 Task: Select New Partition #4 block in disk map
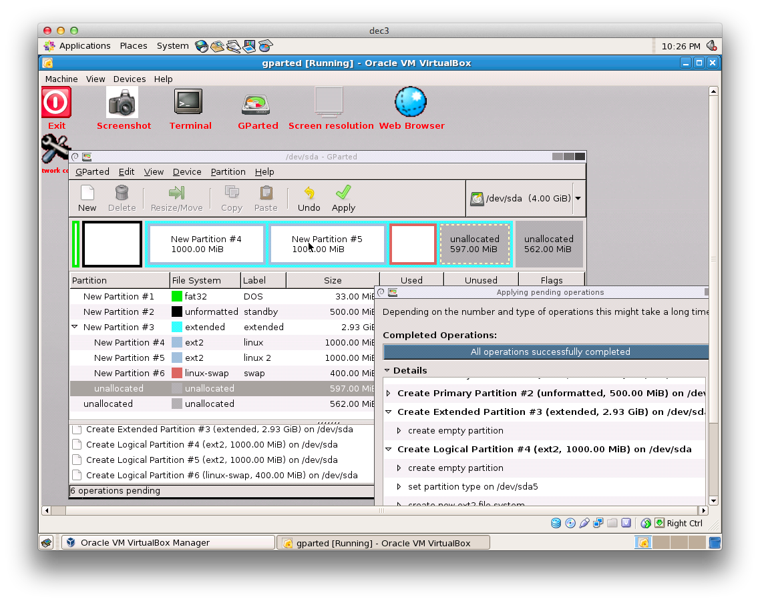(x=206, y=244)
